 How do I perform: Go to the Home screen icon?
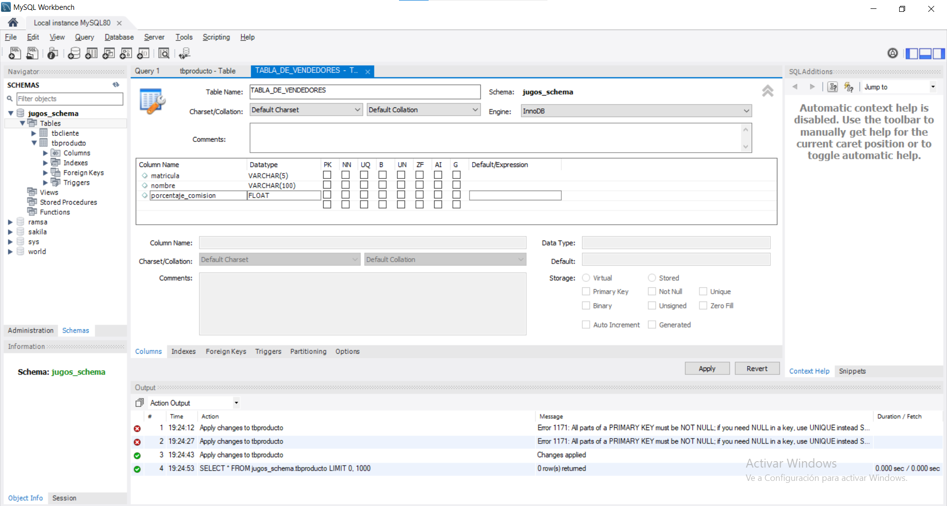(x=13, y=23)
